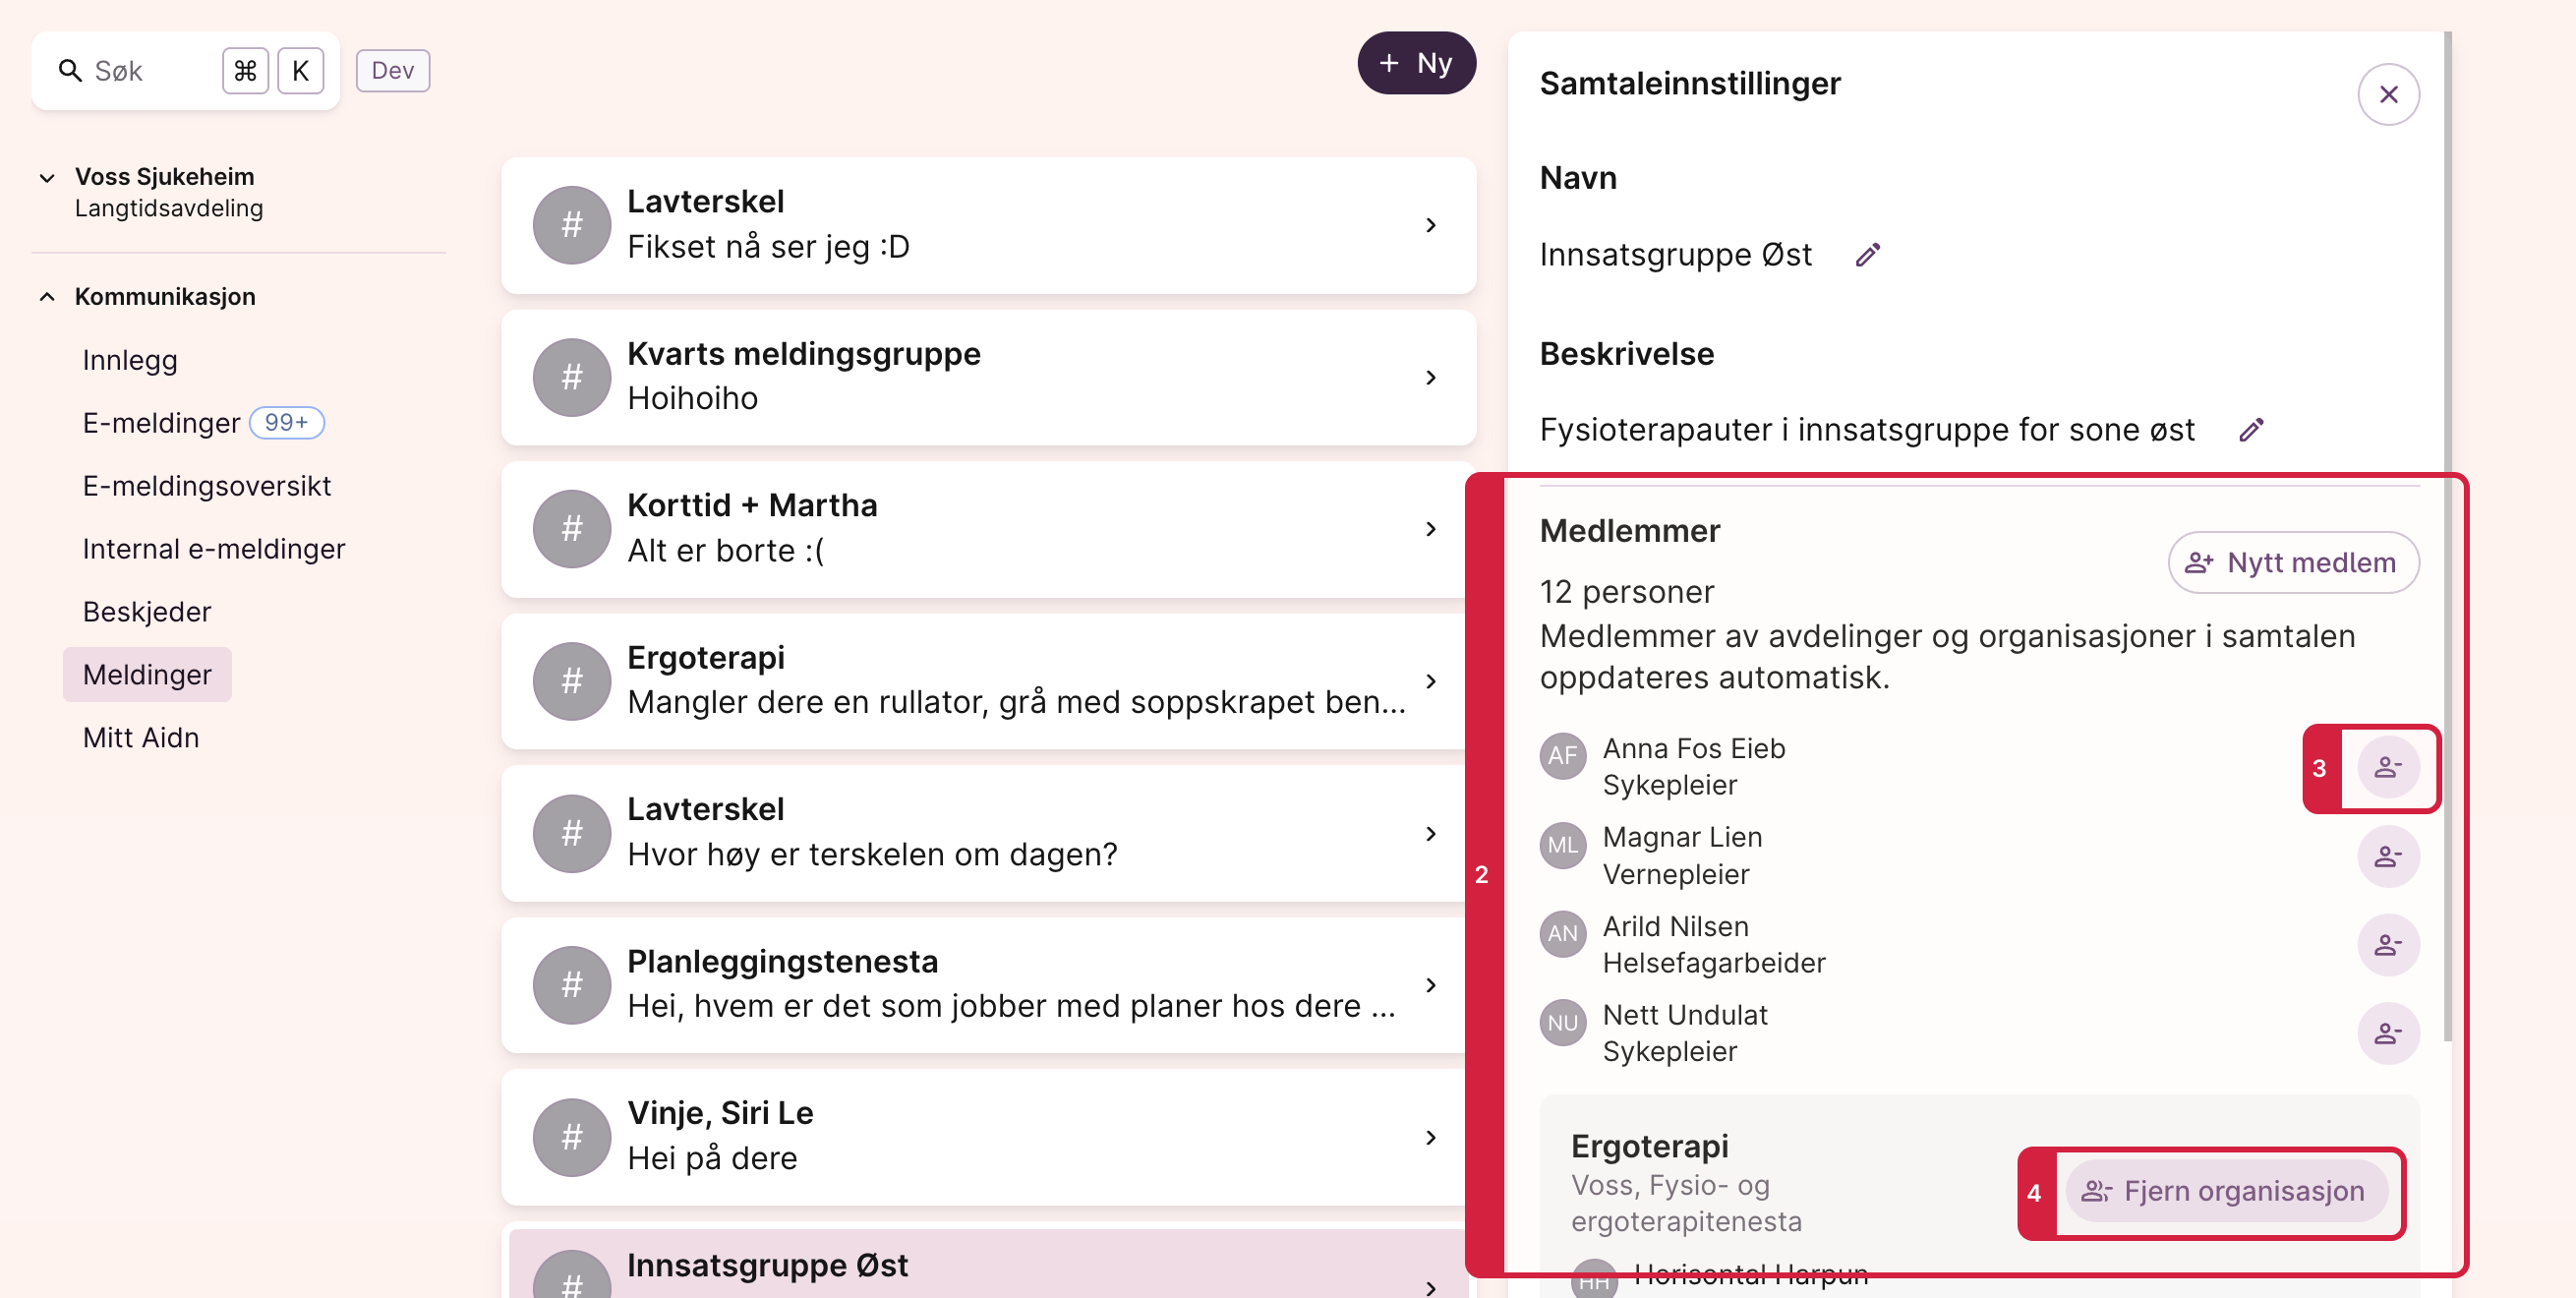Remove member Magnar Lien
Viewport: 2576px width, 1298px height.
click(x=2388, y=857)
